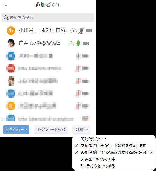
Task: Click the share-screen icon beside 白井 ひとみ
Action: point(71,43)
